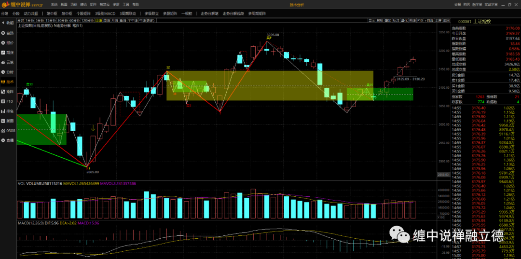Switch chart period to 周线
This screenshot has height=259, width=521.
pyautogui.click(x=107, y=21)
